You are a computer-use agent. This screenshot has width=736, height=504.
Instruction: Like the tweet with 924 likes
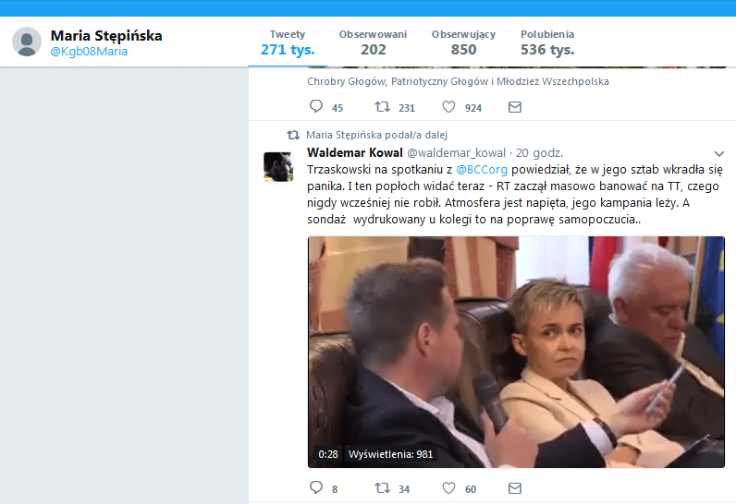pyautogui.click(x=448, y=107)
